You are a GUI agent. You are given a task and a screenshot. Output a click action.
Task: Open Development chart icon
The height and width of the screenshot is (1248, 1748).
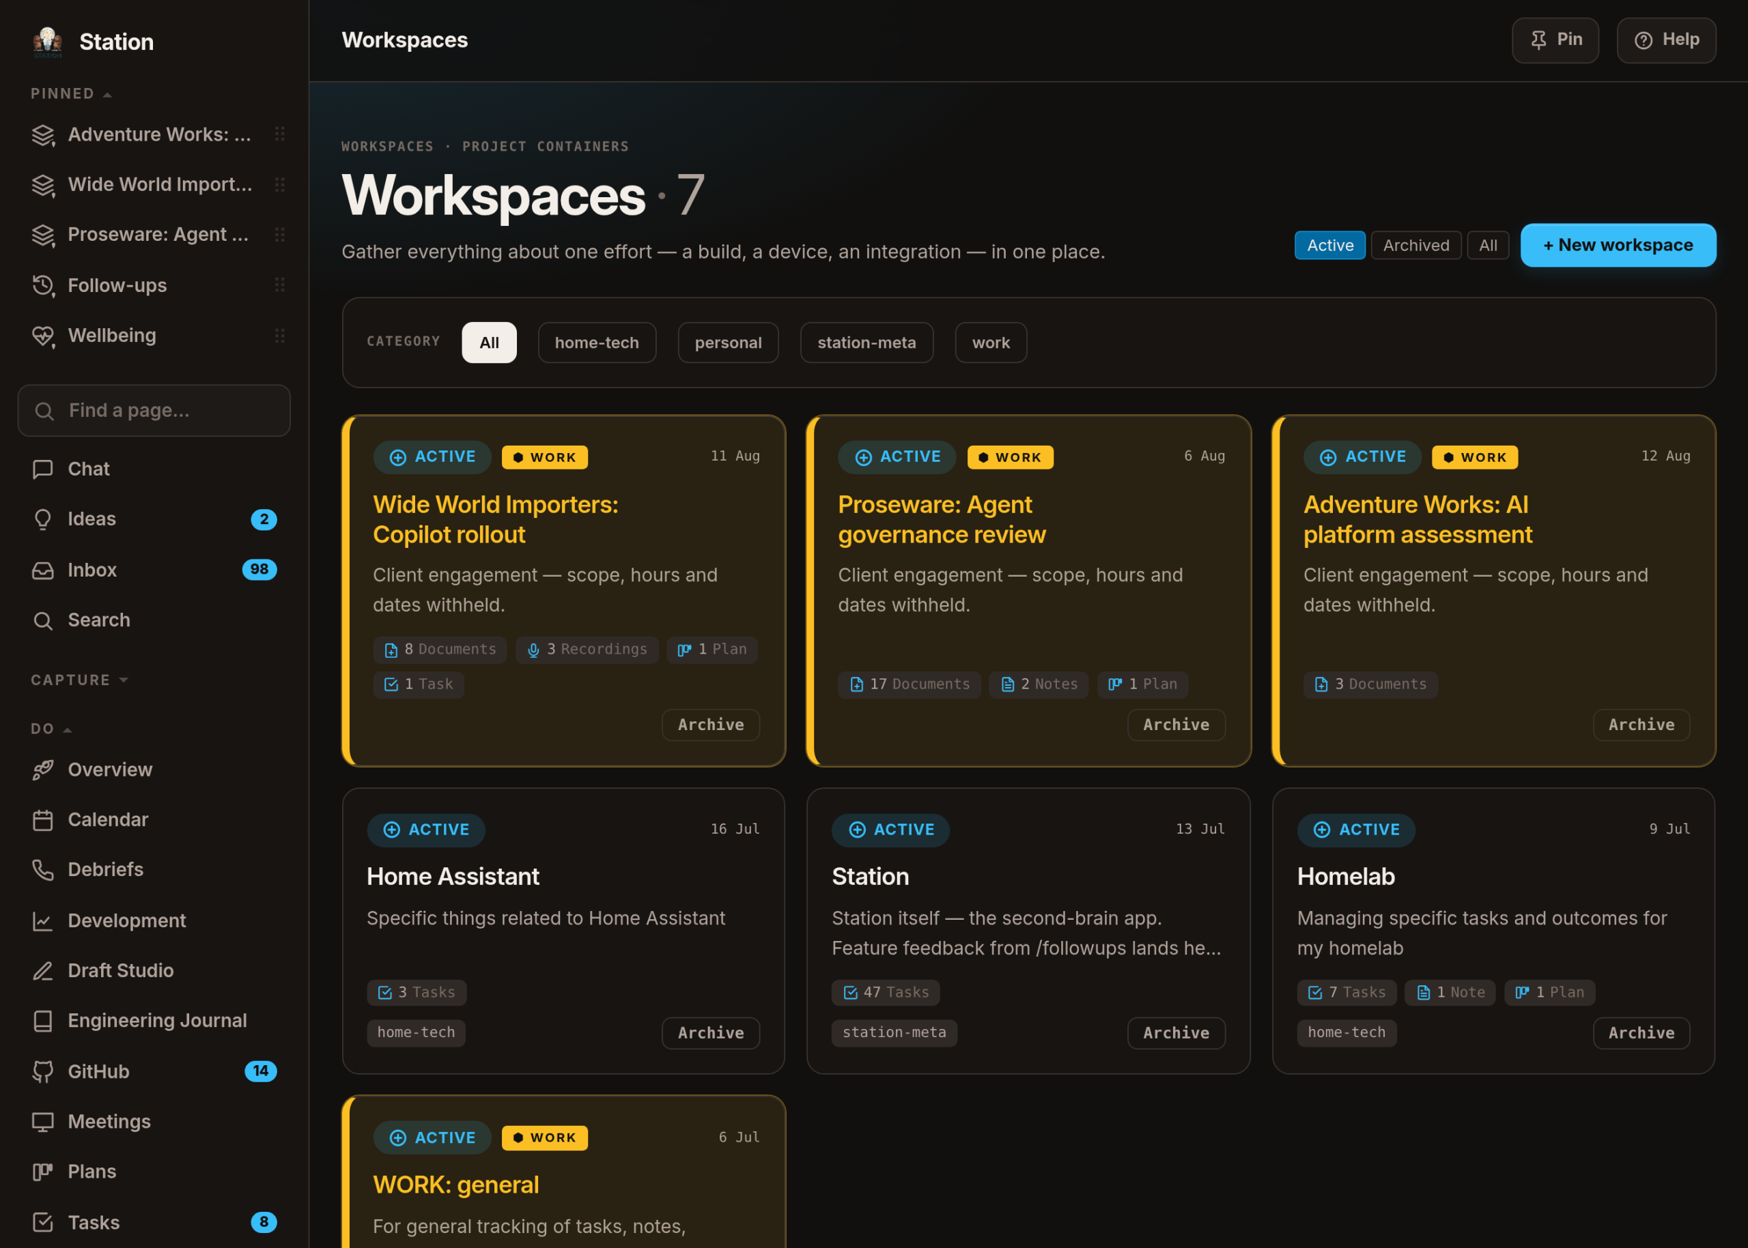coord(43,920)
